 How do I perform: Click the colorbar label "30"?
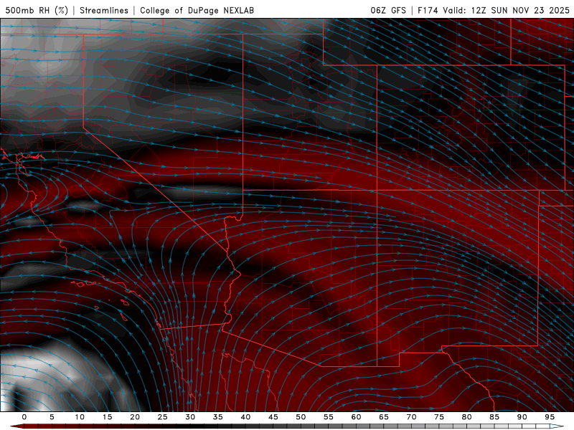190,417
